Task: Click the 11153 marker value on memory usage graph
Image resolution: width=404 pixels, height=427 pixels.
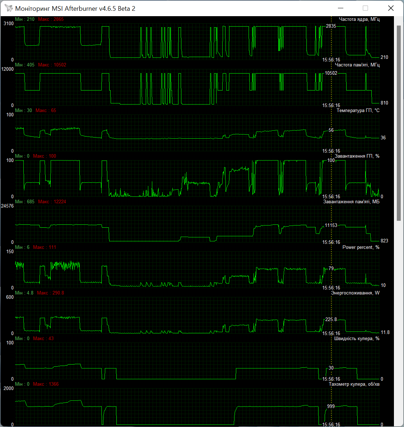Action: click(331, 225)
